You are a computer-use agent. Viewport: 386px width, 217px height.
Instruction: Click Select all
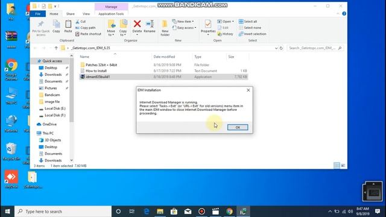(248, 22)
